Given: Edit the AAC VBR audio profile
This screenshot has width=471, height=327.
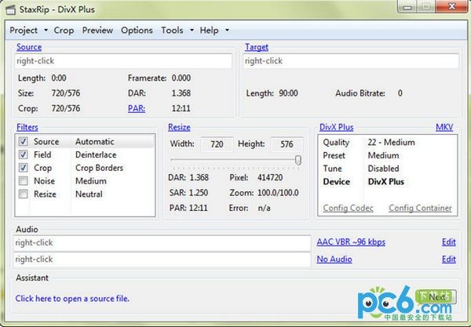Looking at the screenshot, I should pyautogui.click(x=449, y=242).
